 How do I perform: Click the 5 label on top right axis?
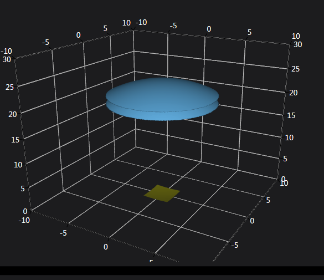click(x=249, y=33)
